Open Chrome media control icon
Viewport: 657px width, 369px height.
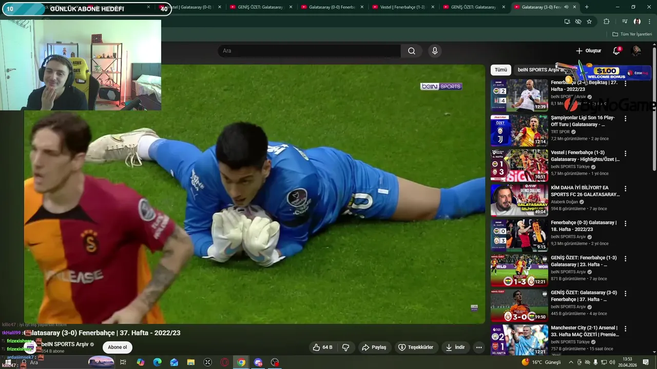(625, 22)
